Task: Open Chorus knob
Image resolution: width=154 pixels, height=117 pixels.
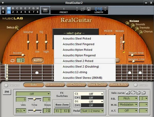Action: pos(141,32)
